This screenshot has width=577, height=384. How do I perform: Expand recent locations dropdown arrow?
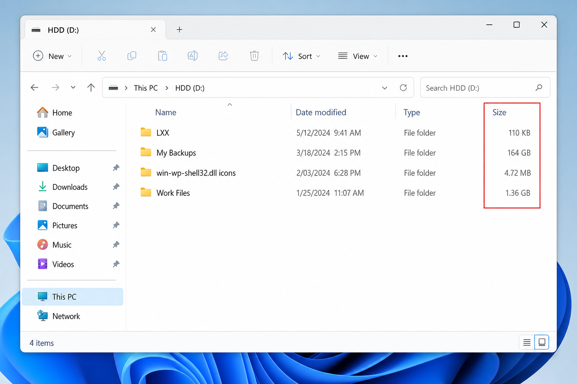73,87
